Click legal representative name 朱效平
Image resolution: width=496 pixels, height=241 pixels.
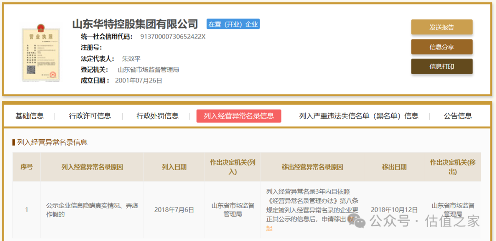[x=131, y=59]
